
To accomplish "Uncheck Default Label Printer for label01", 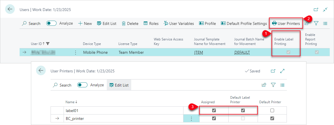I will (243, 110).
